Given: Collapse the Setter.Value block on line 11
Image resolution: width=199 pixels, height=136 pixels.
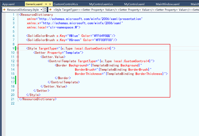Looking at the screenshot, I should [x=18, y=57].
